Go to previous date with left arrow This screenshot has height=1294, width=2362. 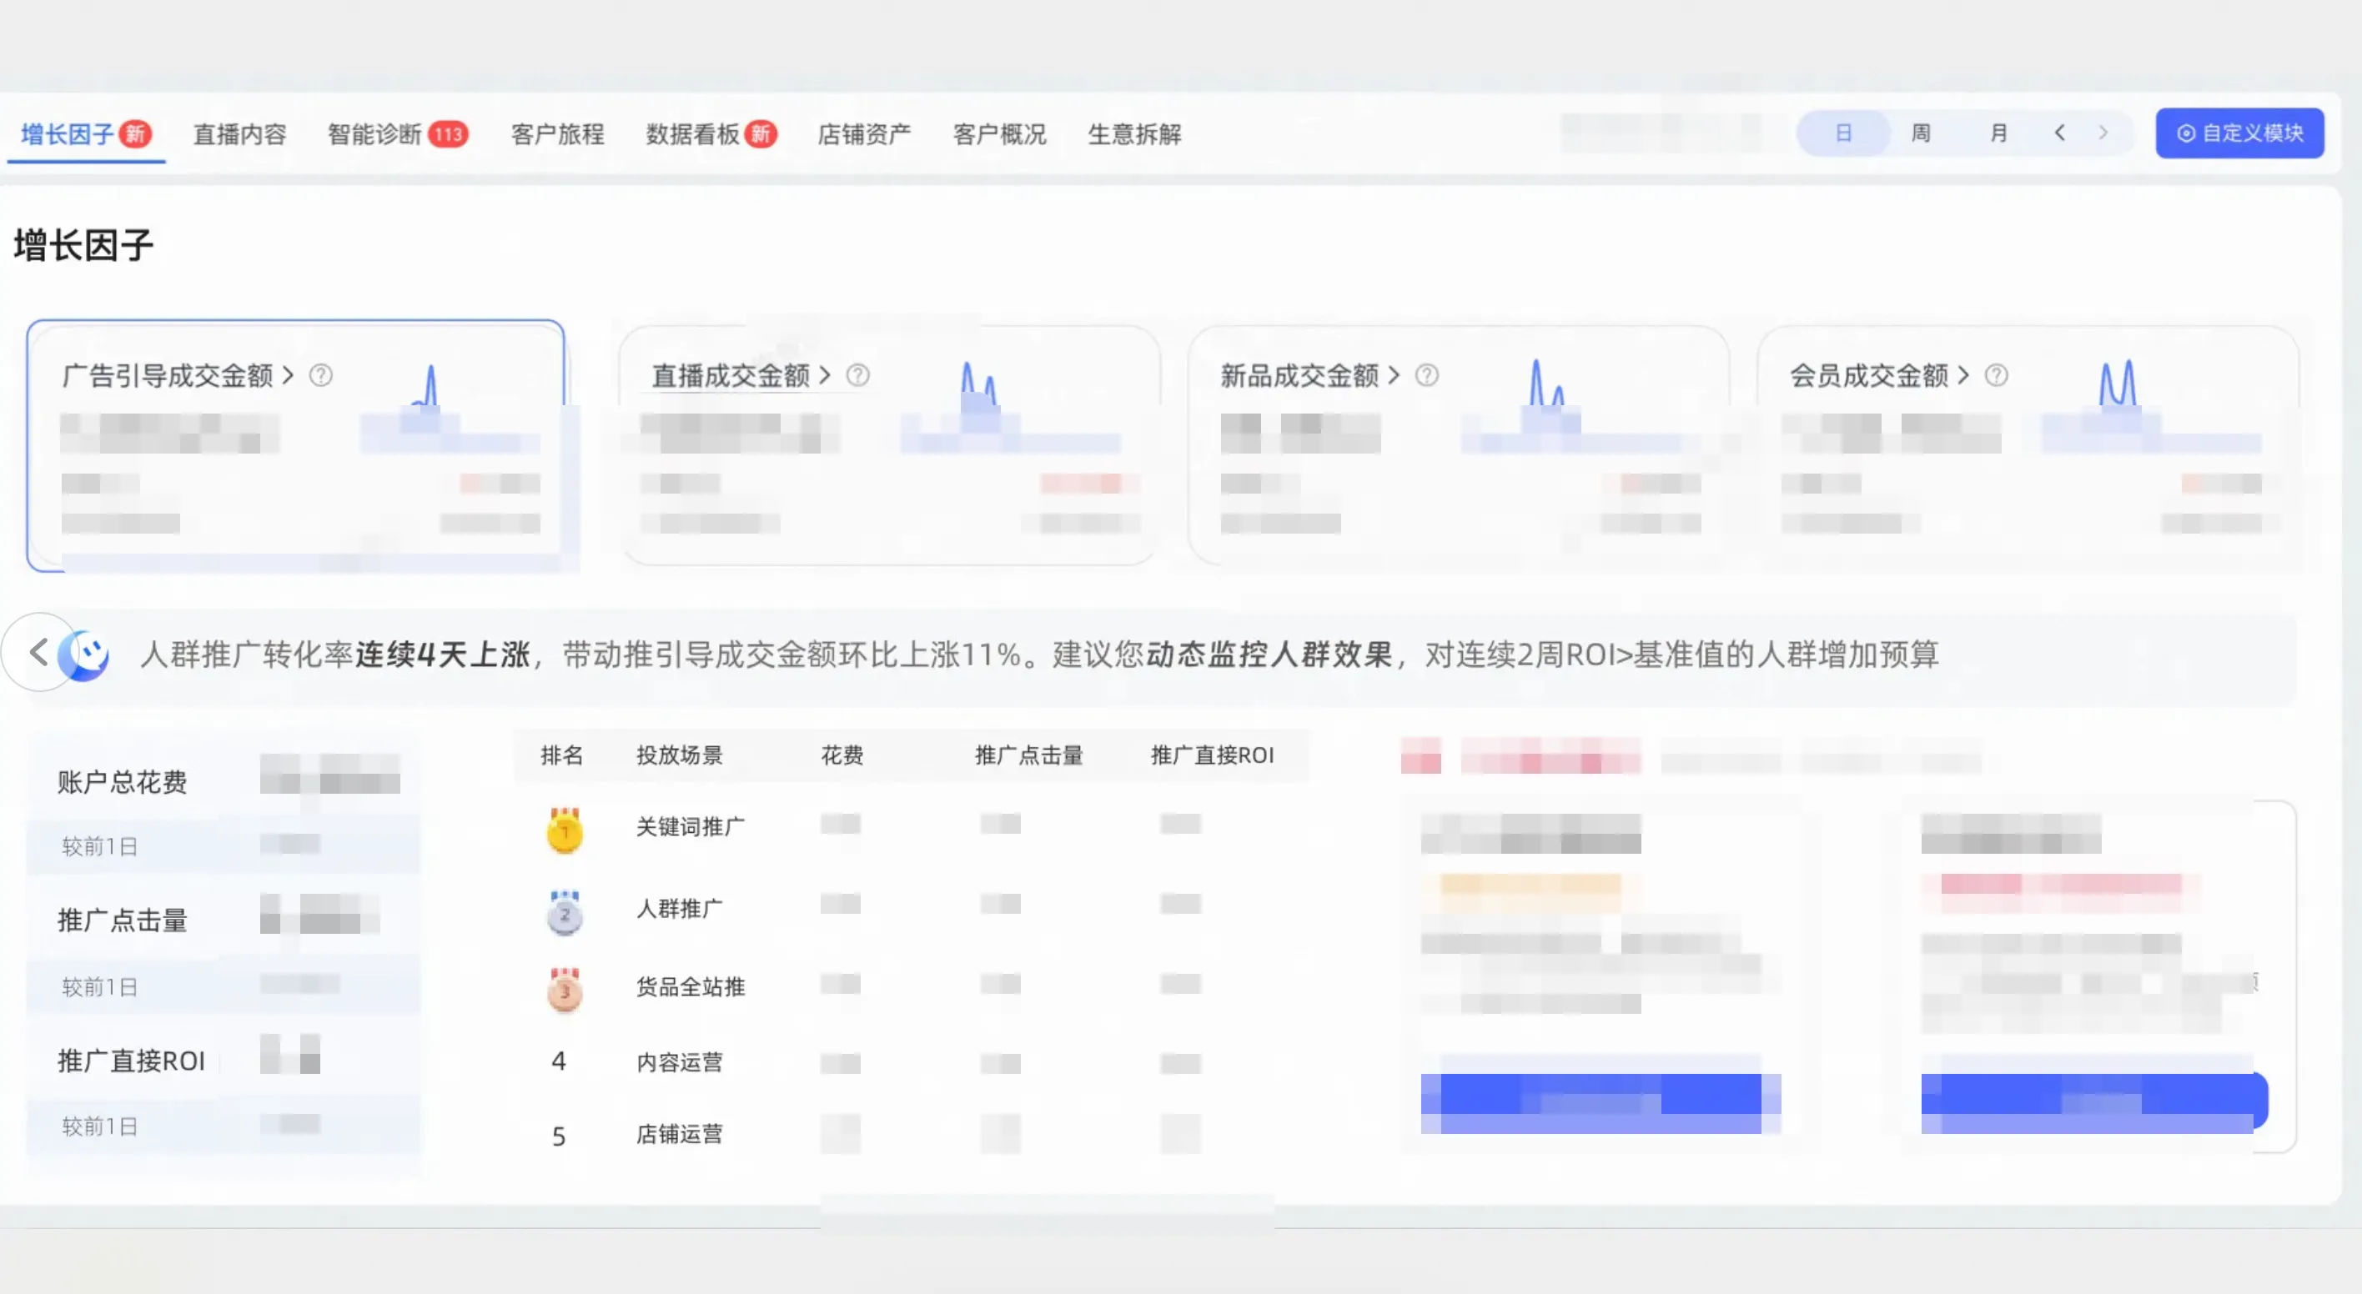click(2059, 133)
